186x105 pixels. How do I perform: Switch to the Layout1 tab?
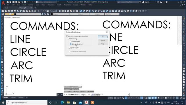13,97
